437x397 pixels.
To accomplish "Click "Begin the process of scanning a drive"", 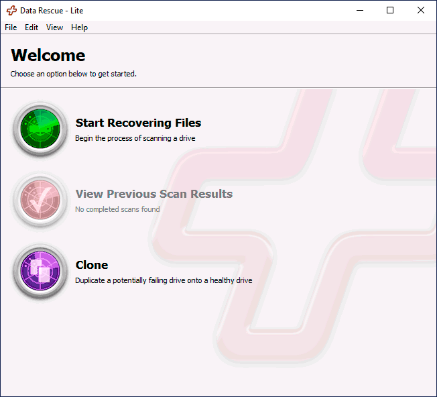I will tap(135, 138).
